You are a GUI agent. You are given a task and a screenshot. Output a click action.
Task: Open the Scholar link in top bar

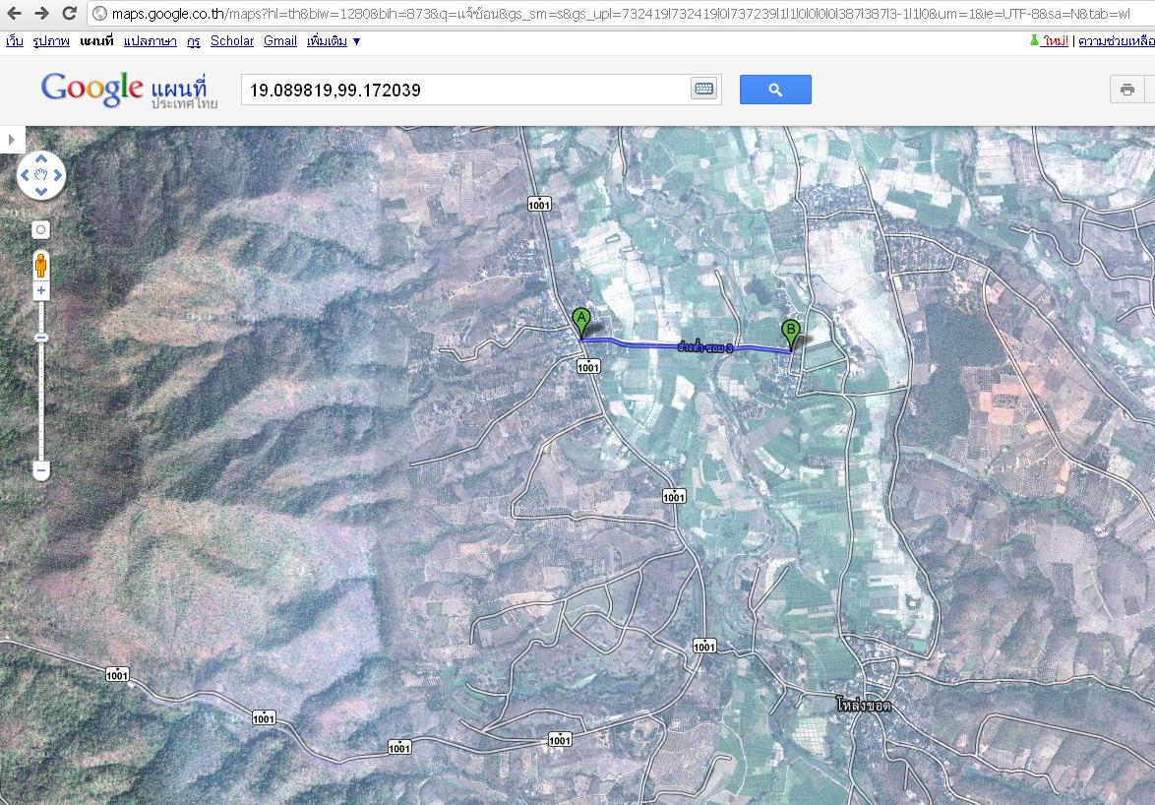click(232, 41)
